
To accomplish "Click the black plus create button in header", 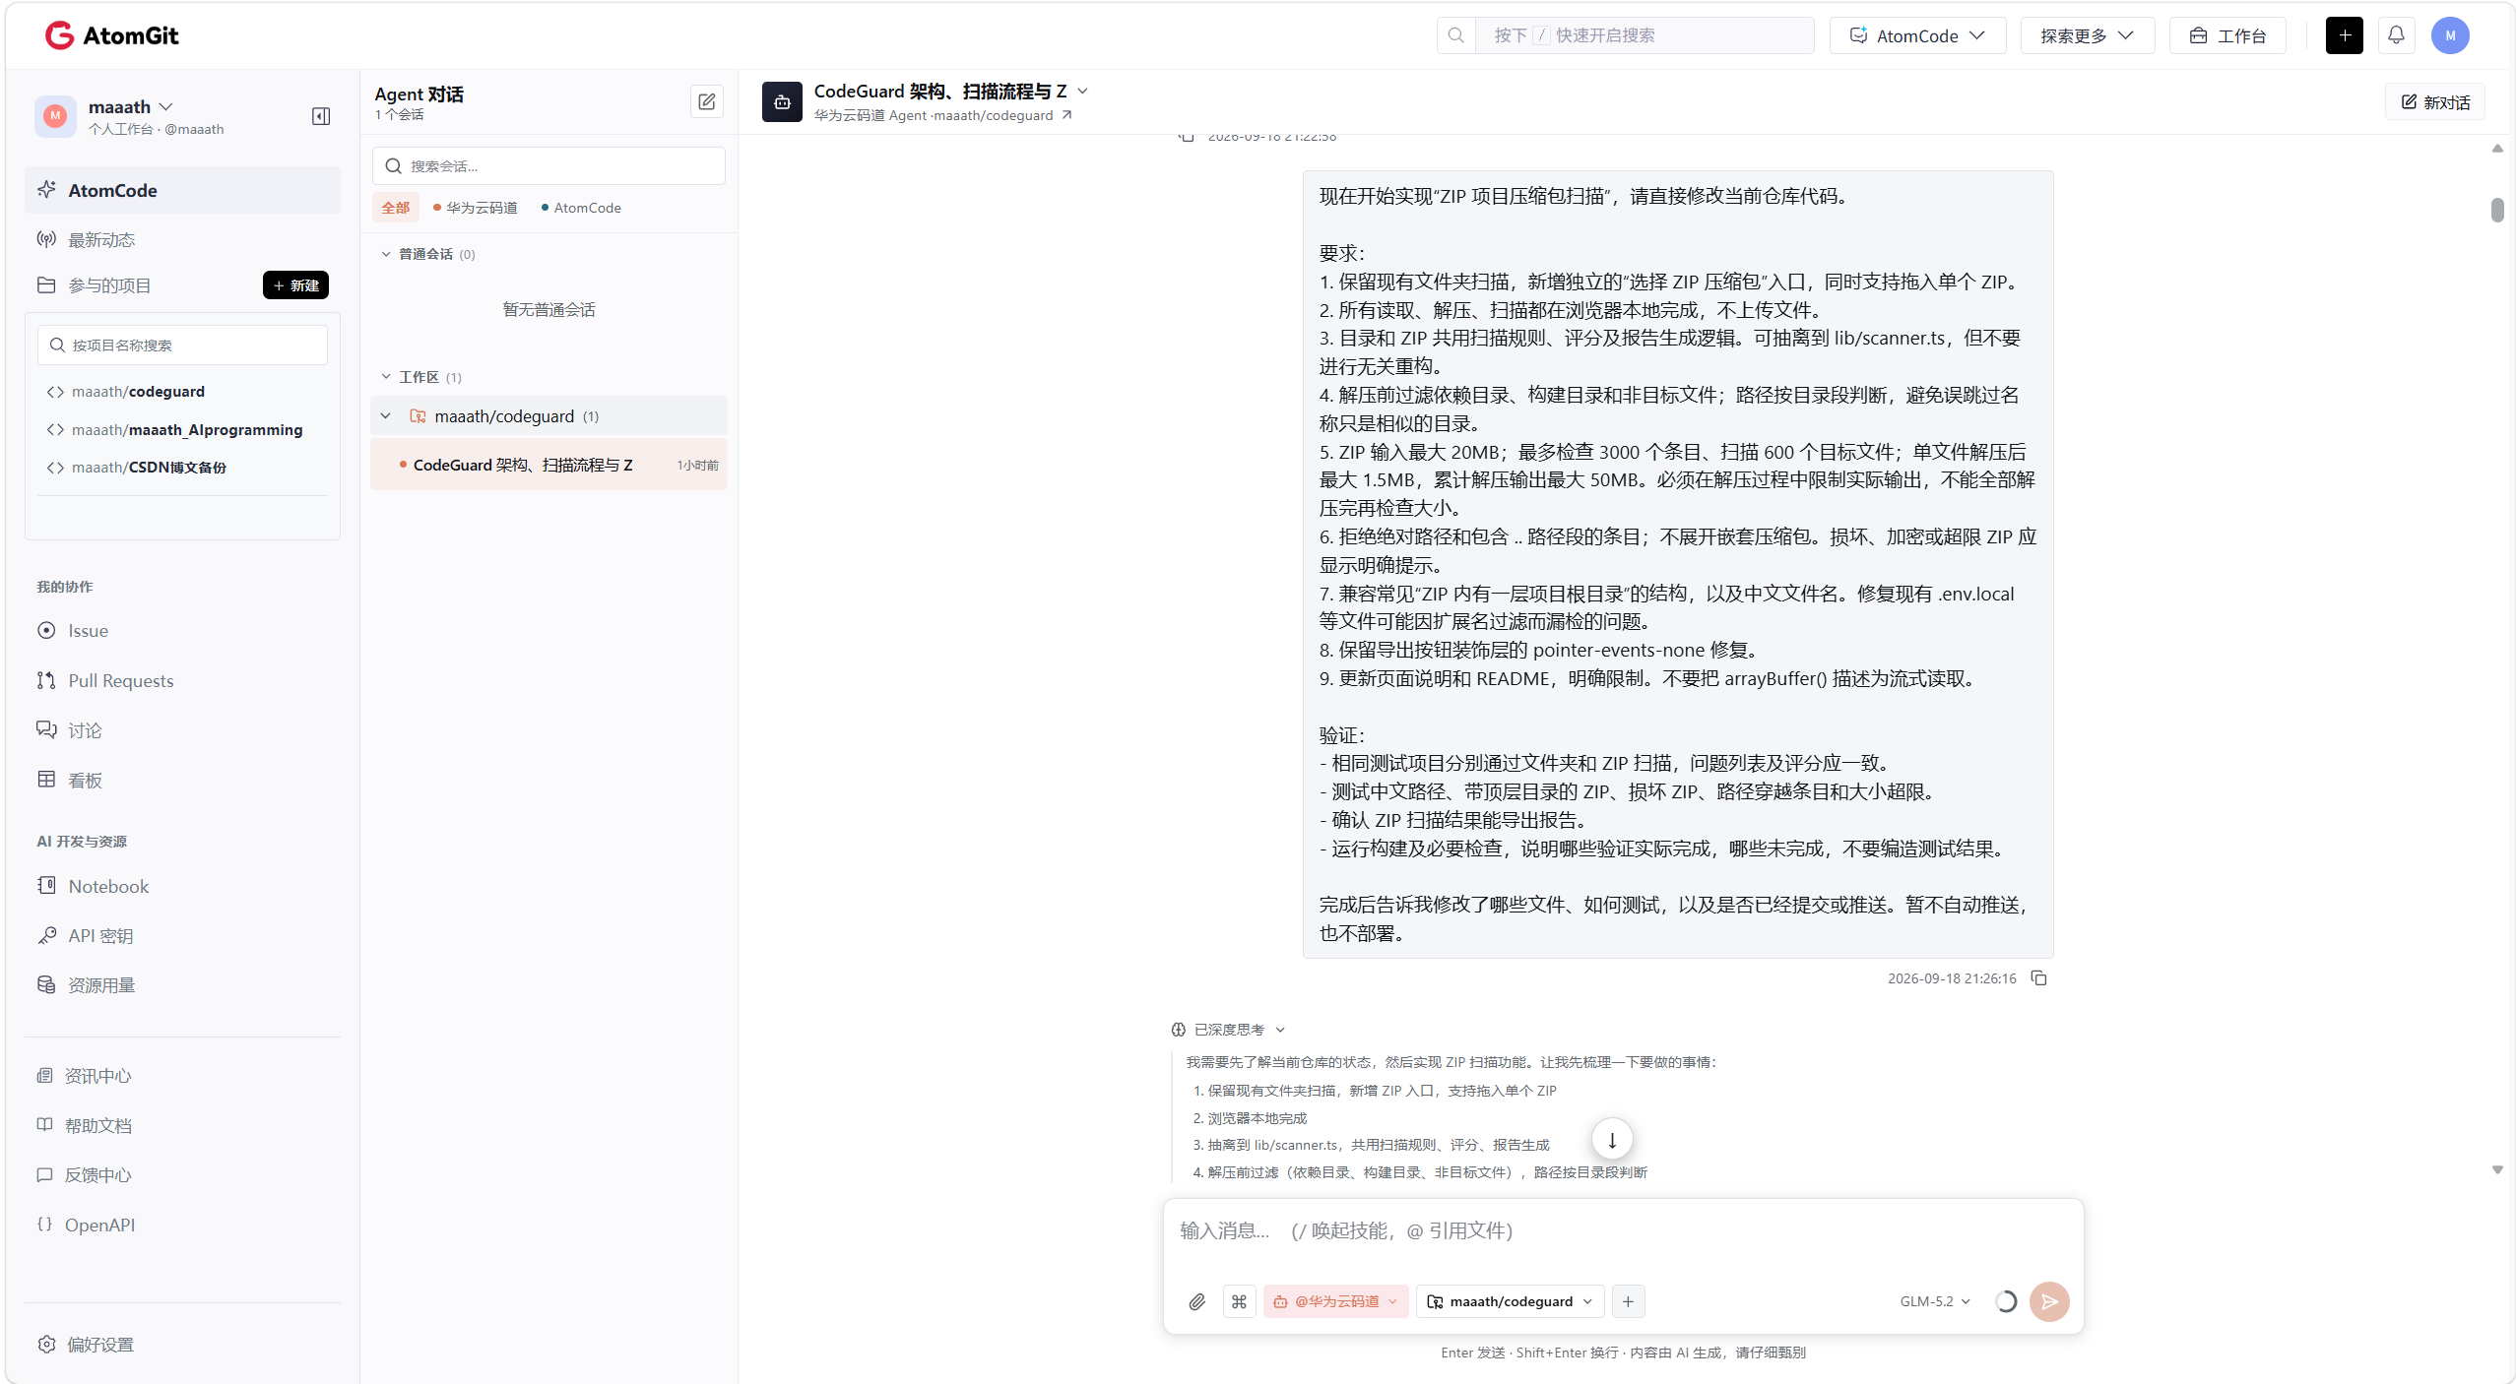I will [x=2345, y=35].
